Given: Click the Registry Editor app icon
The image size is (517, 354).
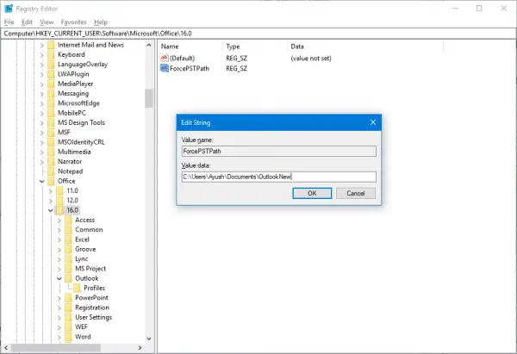Looking at the screenshot, I should 9,9.
